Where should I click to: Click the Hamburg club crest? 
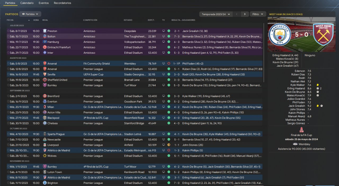coord(45,42)
